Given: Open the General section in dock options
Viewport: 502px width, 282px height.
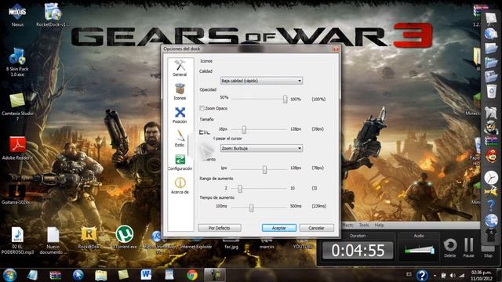Looking at the screenshot, I should (x=180, y=68).
